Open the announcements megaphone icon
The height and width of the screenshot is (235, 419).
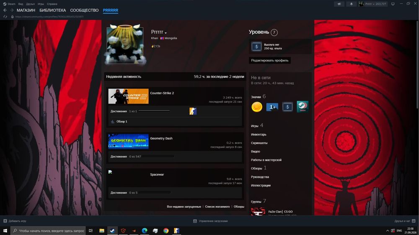click(x=339, y=4)
